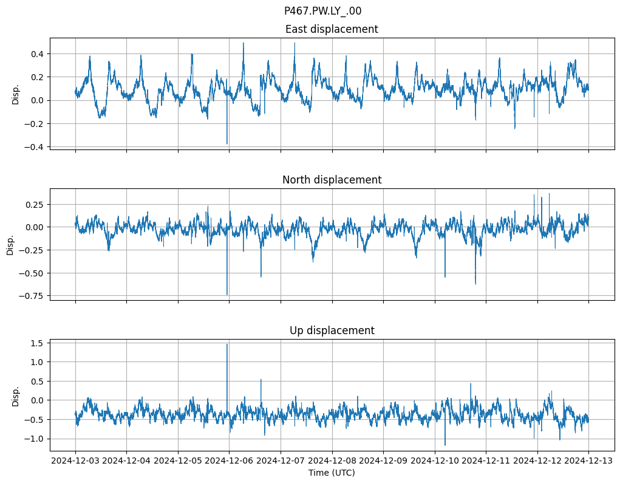The image size is (620, 483).
Task: Click the −1.0 tick on Up y-axis
Action: coord(35,439)
